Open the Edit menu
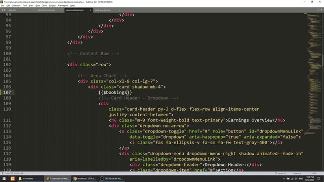This screenshot has height=182, width=324. [x=8, y=6]
